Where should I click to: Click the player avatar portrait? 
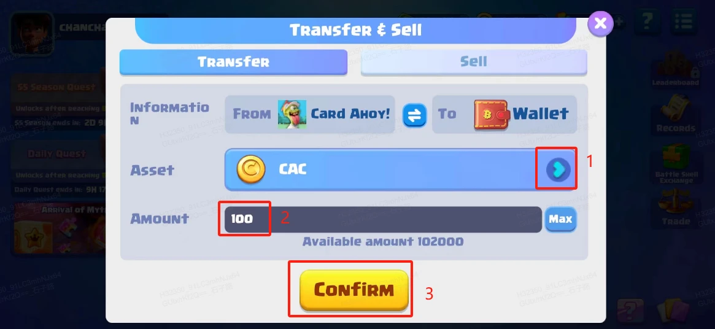[x=32, y=34]
